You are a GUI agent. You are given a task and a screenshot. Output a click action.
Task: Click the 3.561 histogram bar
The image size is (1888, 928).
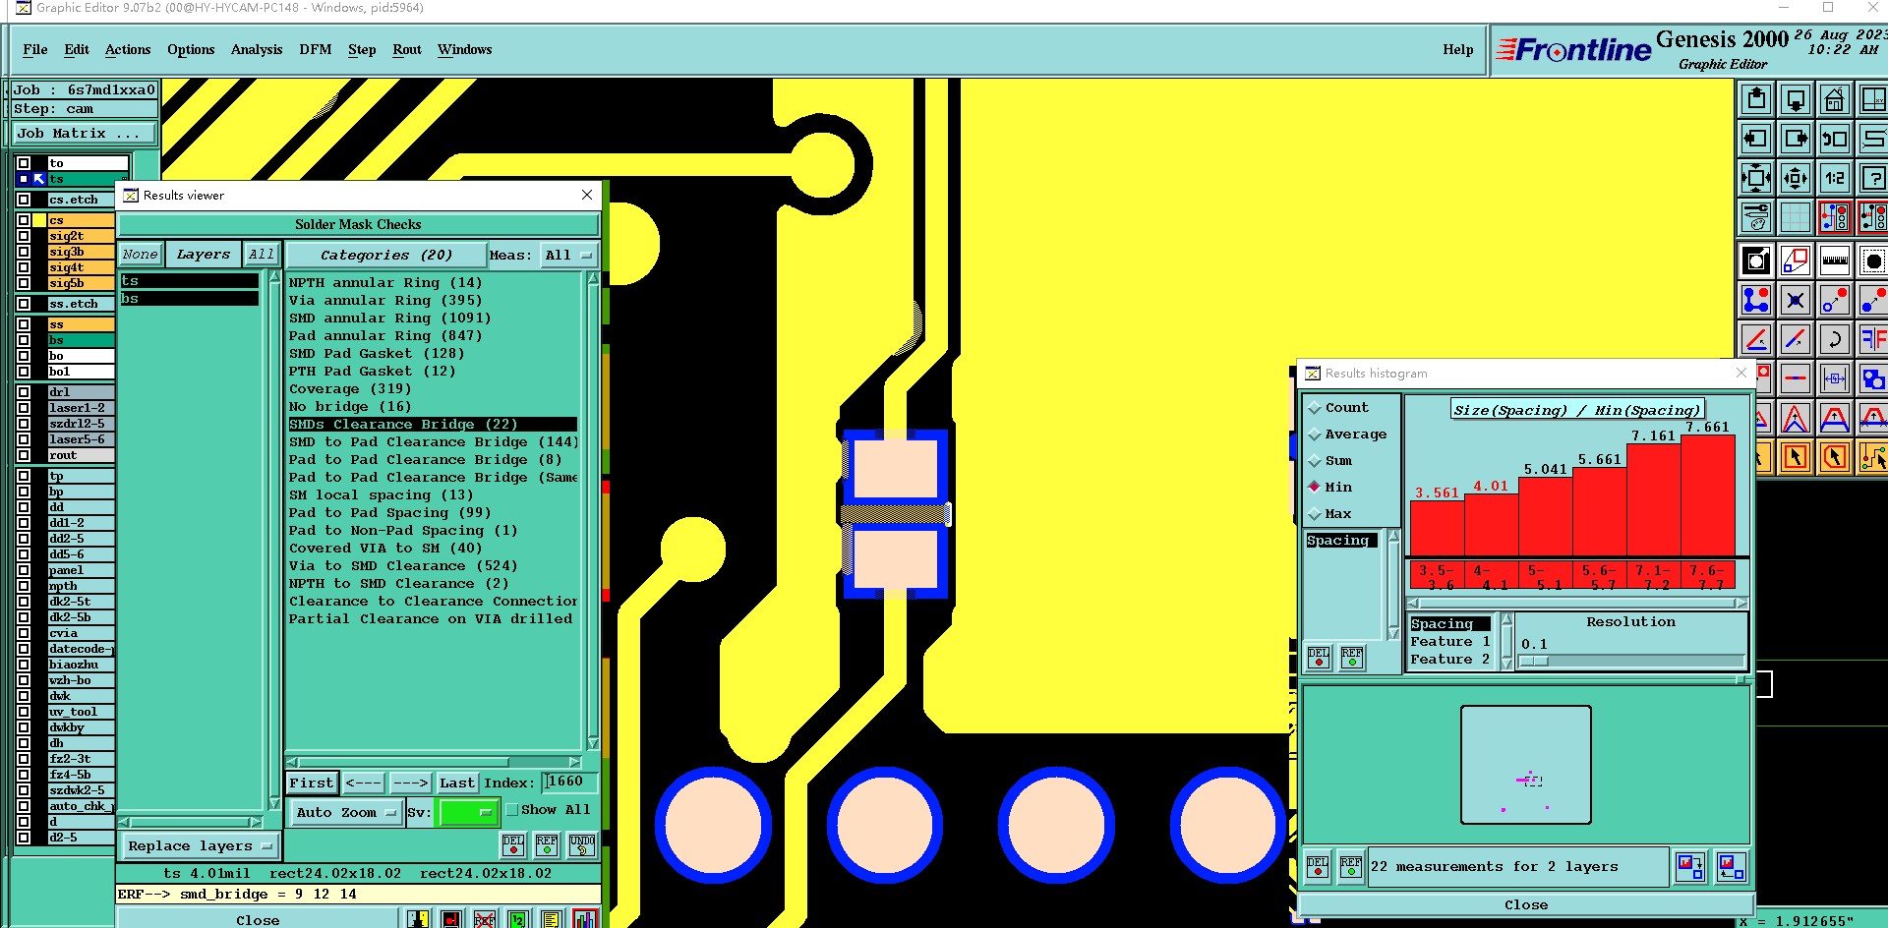[1438, 529]
